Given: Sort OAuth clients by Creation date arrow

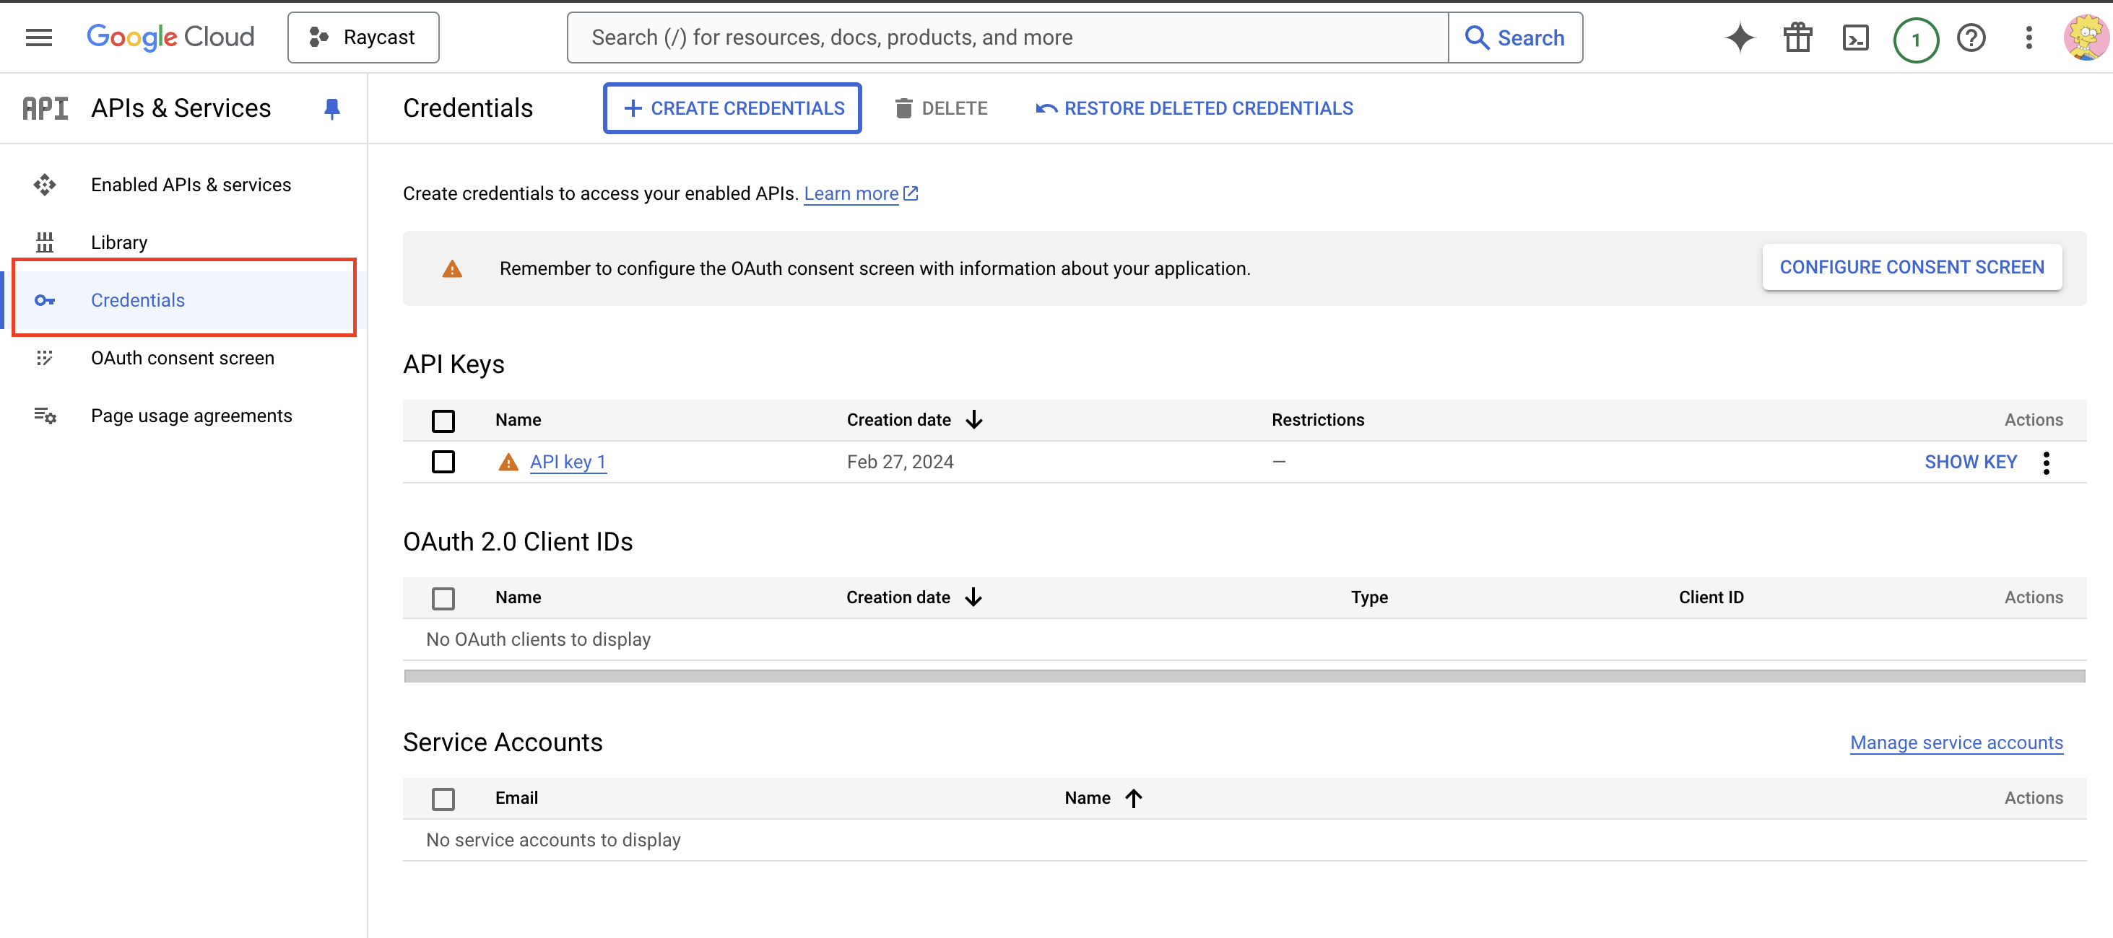Looking at the screenshot, I should pos(973,597).
